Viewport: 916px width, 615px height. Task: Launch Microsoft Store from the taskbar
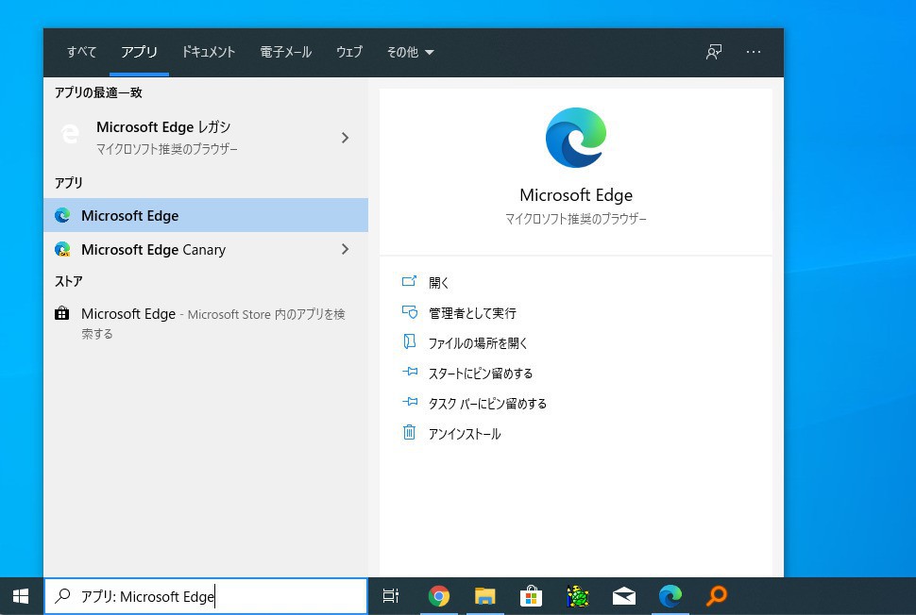531,596
